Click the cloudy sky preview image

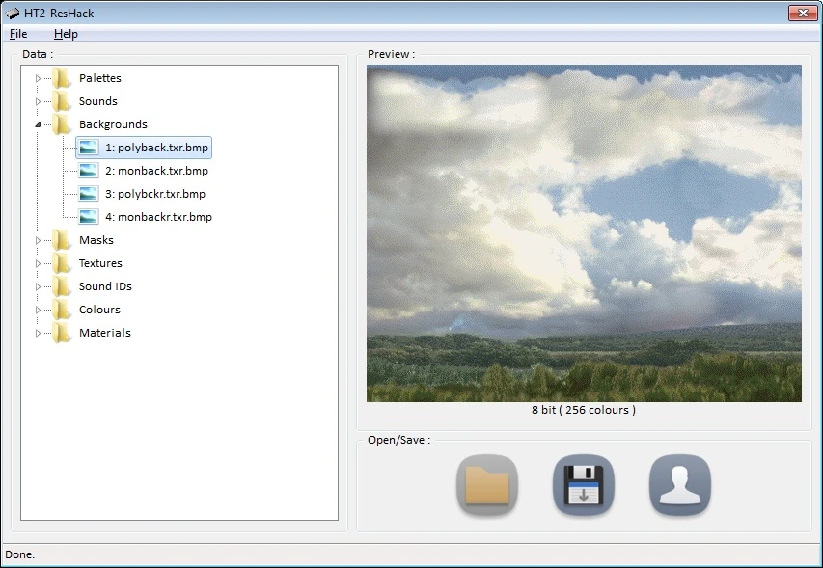(x=584, y=233)
